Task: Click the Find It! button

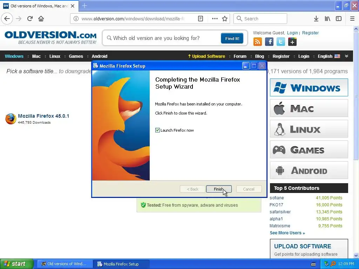Action: [x=232, y=38]
